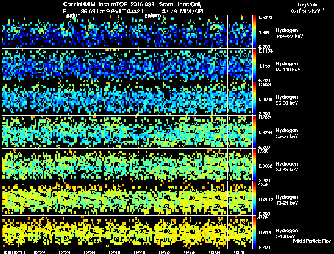Click the '-1.391' color scale value
334x254 pixels.
(x=264, y=33)
